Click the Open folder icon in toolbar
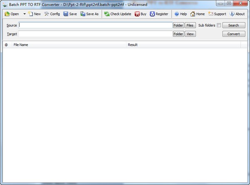 pyautogui.click(x=7, y=14)
